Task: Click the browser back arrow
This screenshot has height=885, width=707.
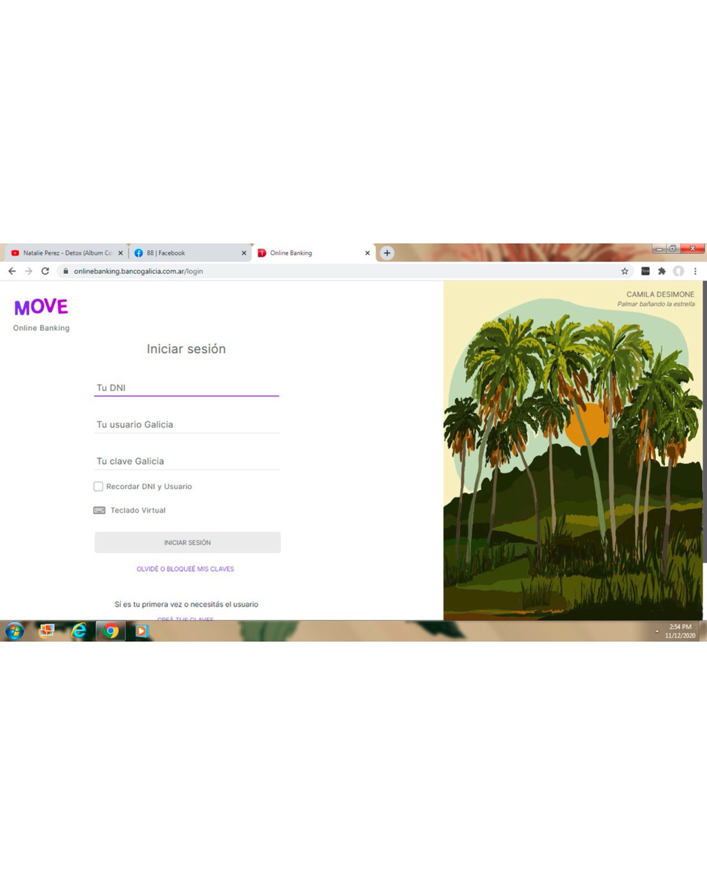Action: pos(12,272)
